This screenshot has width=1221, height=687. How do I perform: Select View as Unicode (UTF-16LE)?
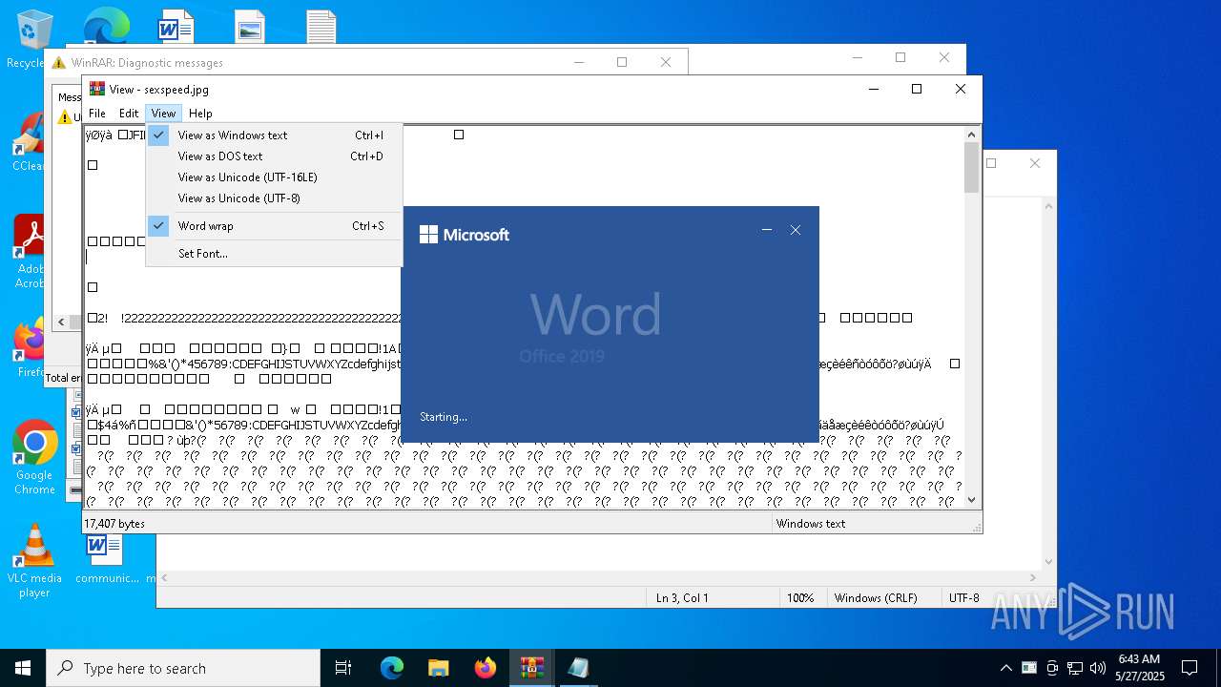[x=274, y=177]
